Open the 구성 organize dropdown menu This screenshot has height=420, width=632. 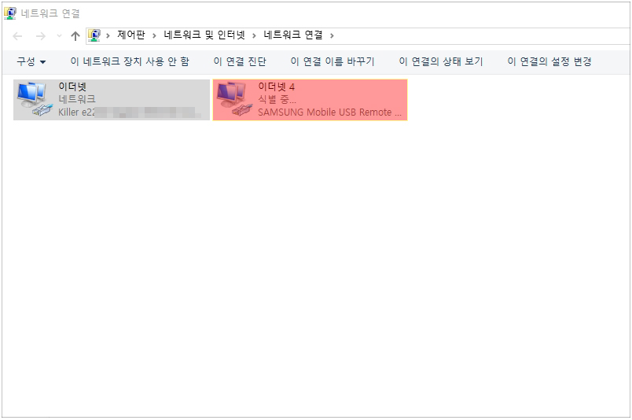click(31, 61)
